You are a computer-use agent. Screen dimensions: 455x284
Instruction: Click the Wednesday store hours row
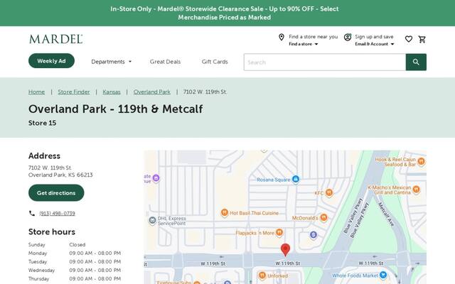[75, 270]
